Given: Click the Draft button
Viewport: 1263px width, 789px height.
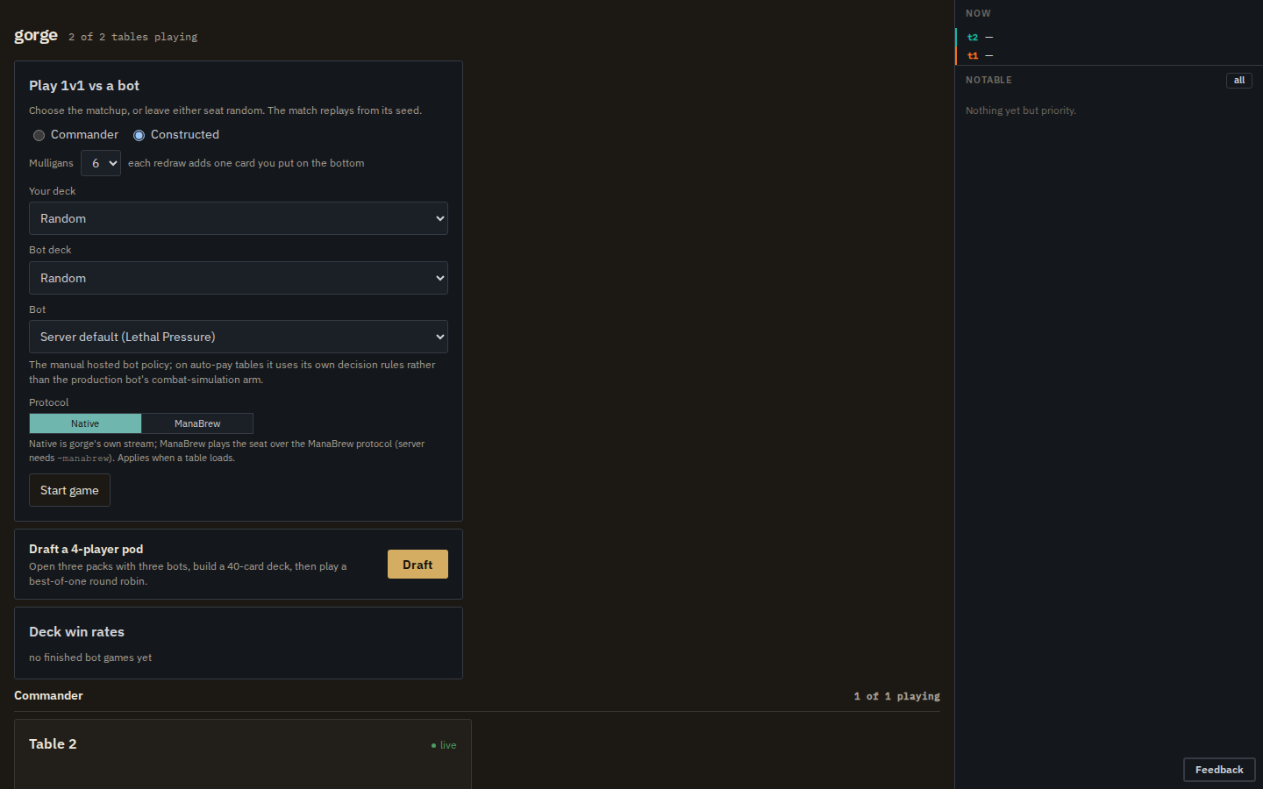Looking at the screenshot, I should point(417,565).
